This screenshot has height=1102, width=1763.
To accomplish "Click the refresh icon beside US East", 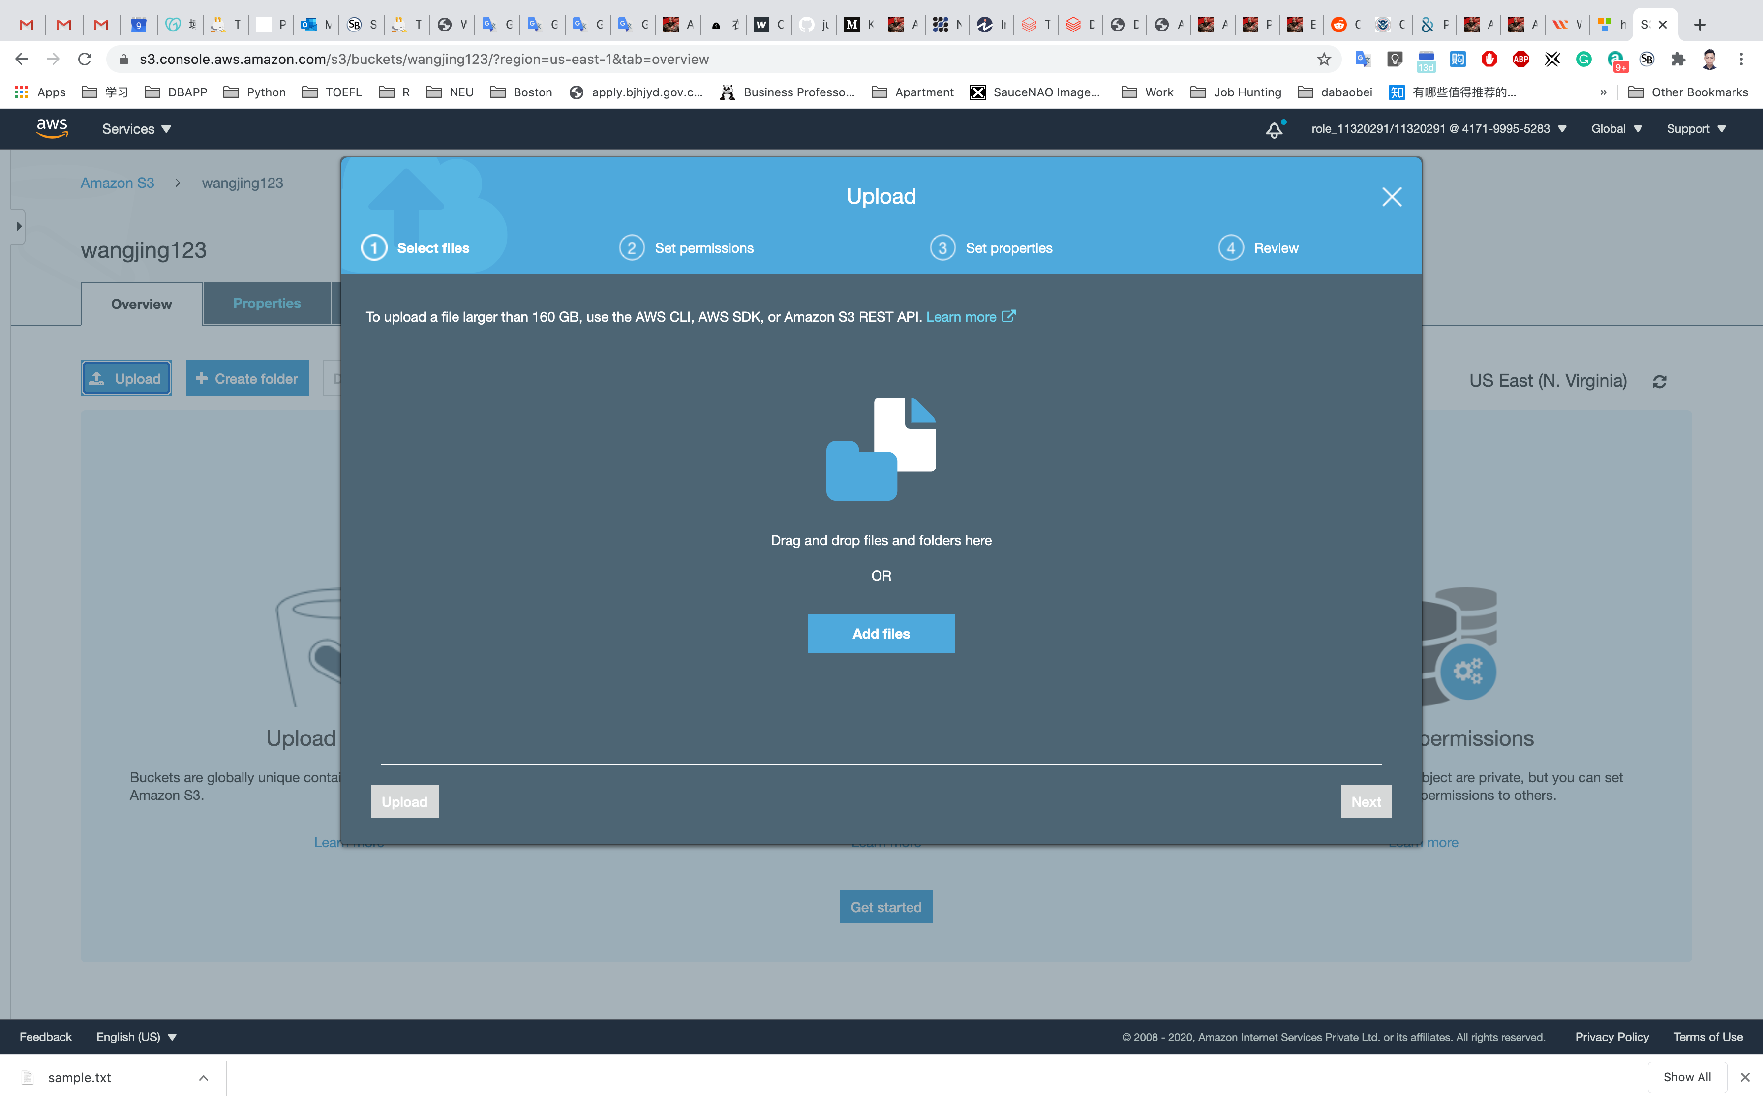I will click(x=1660, y=381).
